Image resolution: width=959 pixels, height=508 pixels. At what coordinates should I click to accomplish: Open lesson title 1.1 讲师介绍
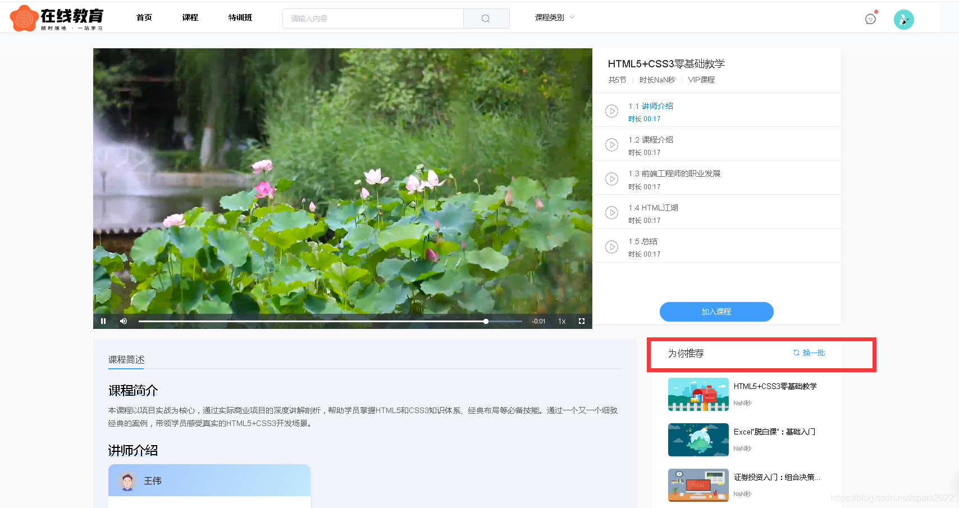[x=651, y=106]
